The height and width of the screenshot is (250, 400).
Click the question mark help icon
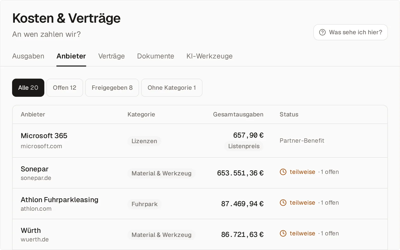tap(322, 32)
